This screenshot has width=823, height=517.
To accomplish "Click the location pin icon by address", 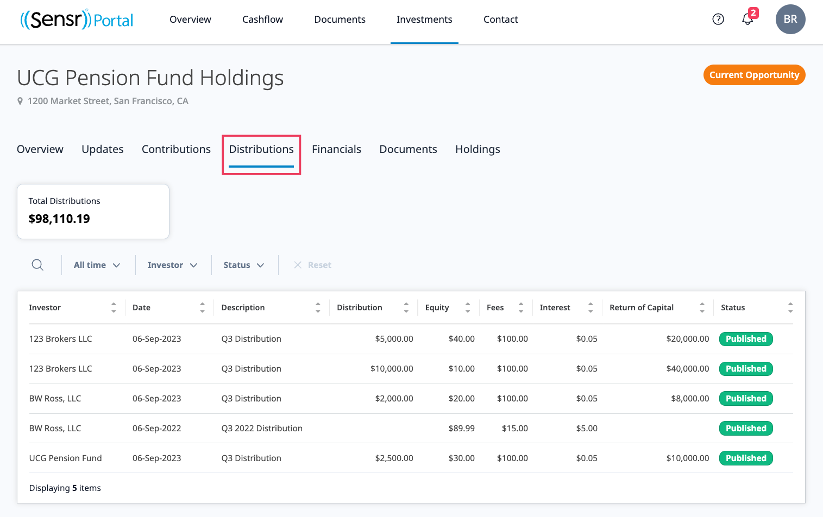I will (x=20, y=101).
